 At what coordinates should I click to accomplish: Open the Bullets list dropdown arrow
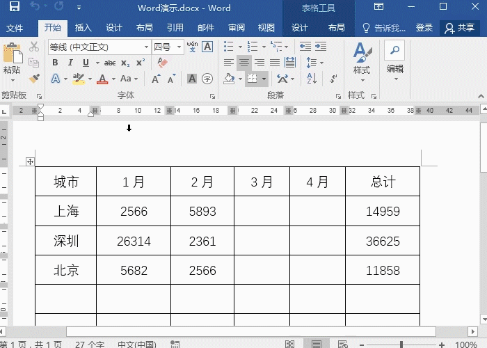coord(240,47)
